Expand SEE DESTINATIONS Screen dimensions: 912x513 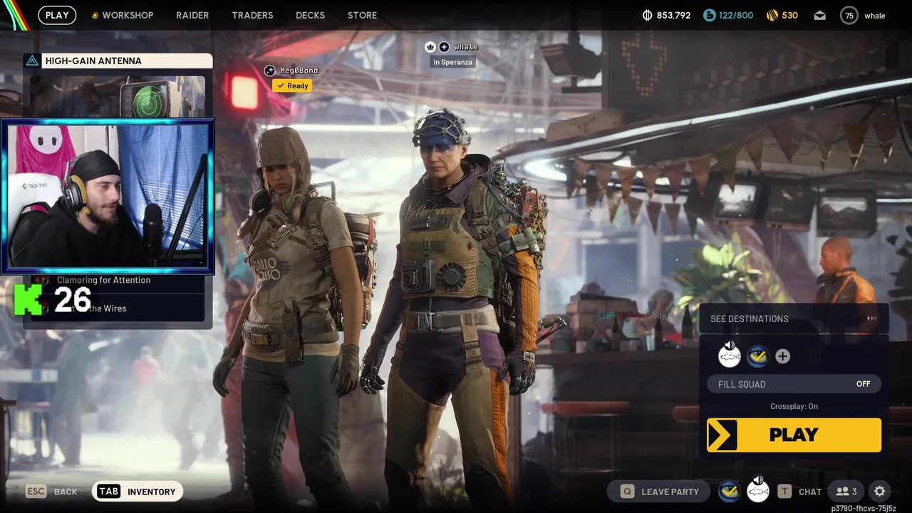[794, 318]
